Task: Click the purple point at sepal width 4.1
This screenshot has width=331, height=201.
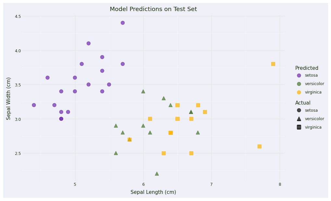Action: point(88,43)
